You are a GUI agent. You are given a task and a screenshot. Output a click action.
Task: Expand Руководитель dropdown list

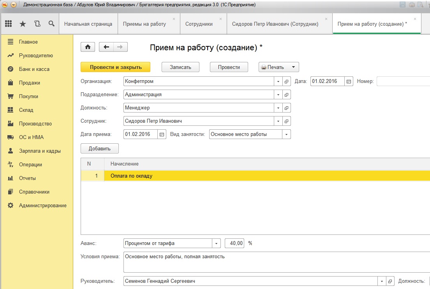pyautogui.click(x=382, y=281)
